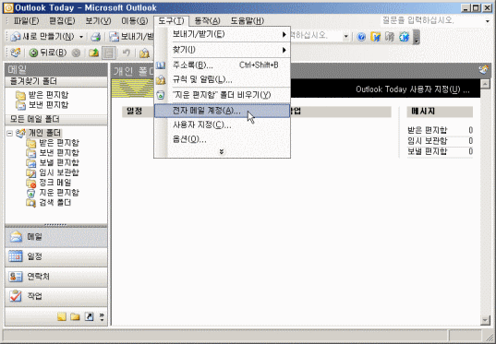Open the 파일(F) menu

pyautogui.click(x=26, y=21)
